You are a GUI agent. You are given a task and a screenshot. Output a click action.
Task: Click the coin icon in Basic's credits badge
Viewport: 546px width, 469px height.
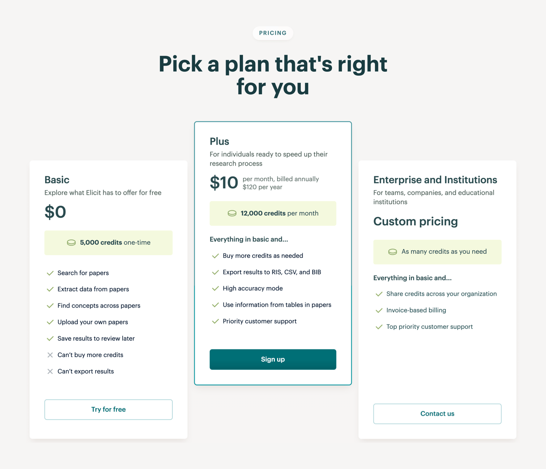click(71, 242)
